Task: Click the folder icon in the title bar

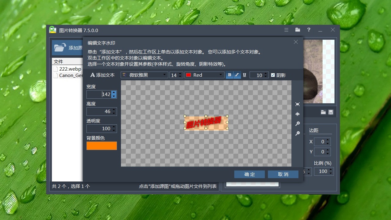Action: click(298, 30)
